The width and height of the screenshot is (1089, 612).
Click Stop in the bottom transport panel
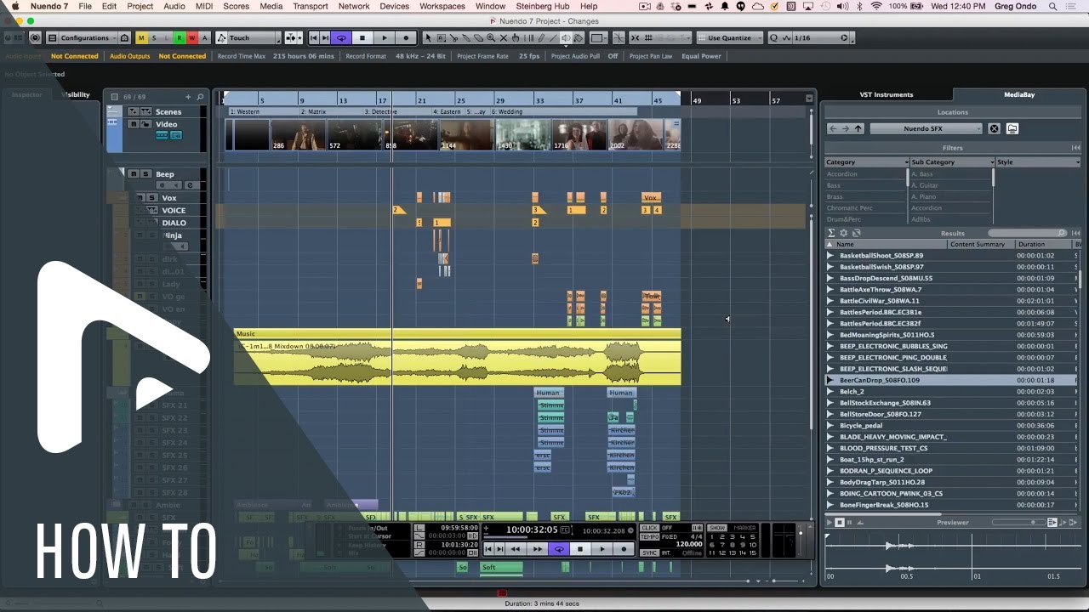pyautogui.click(x=580, y=549)
